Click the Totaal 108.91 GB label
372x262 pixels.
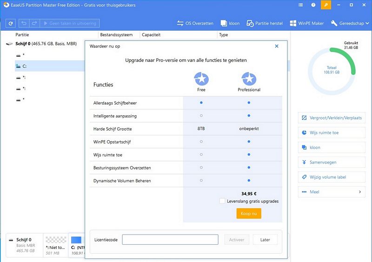point(332,70)
